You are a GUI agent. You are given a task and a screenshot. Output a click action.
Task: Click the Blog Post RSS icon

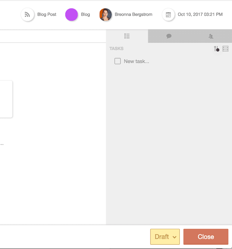(27, 14)
